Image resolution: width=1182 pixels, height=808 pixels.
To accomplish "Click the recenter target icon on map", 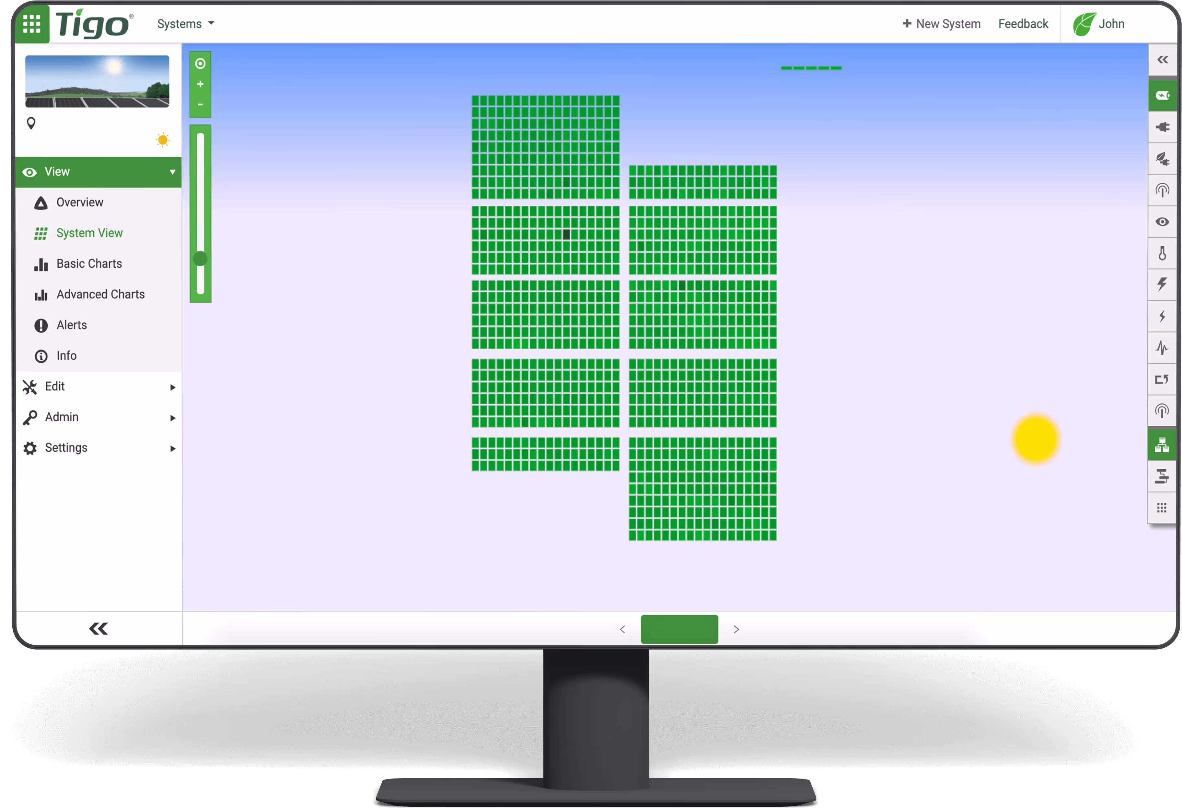I will pyautogui.click(x=200, y=63).
